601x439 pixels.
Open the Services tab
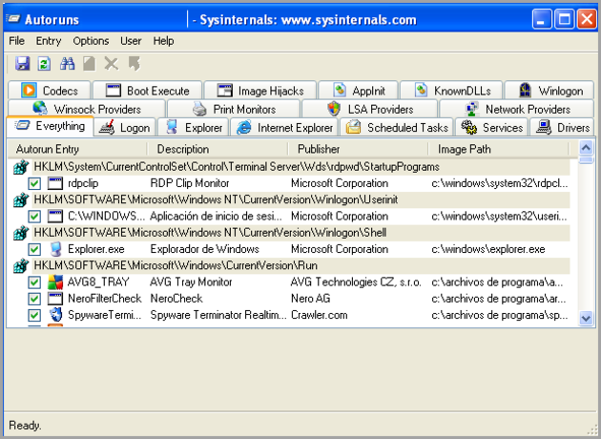[x=491, y=127]
